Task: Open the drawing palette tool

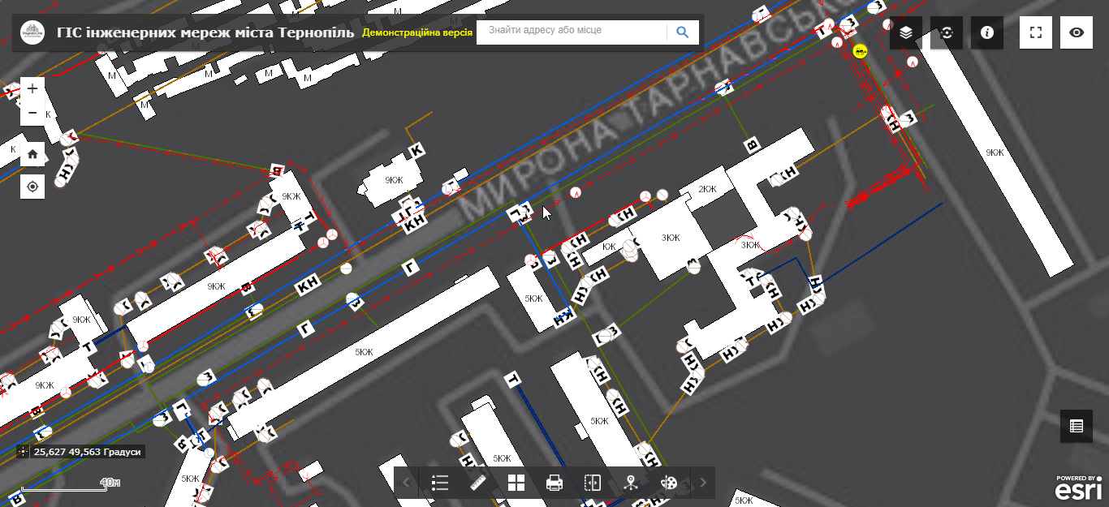Action: click(x=668, y=481)
